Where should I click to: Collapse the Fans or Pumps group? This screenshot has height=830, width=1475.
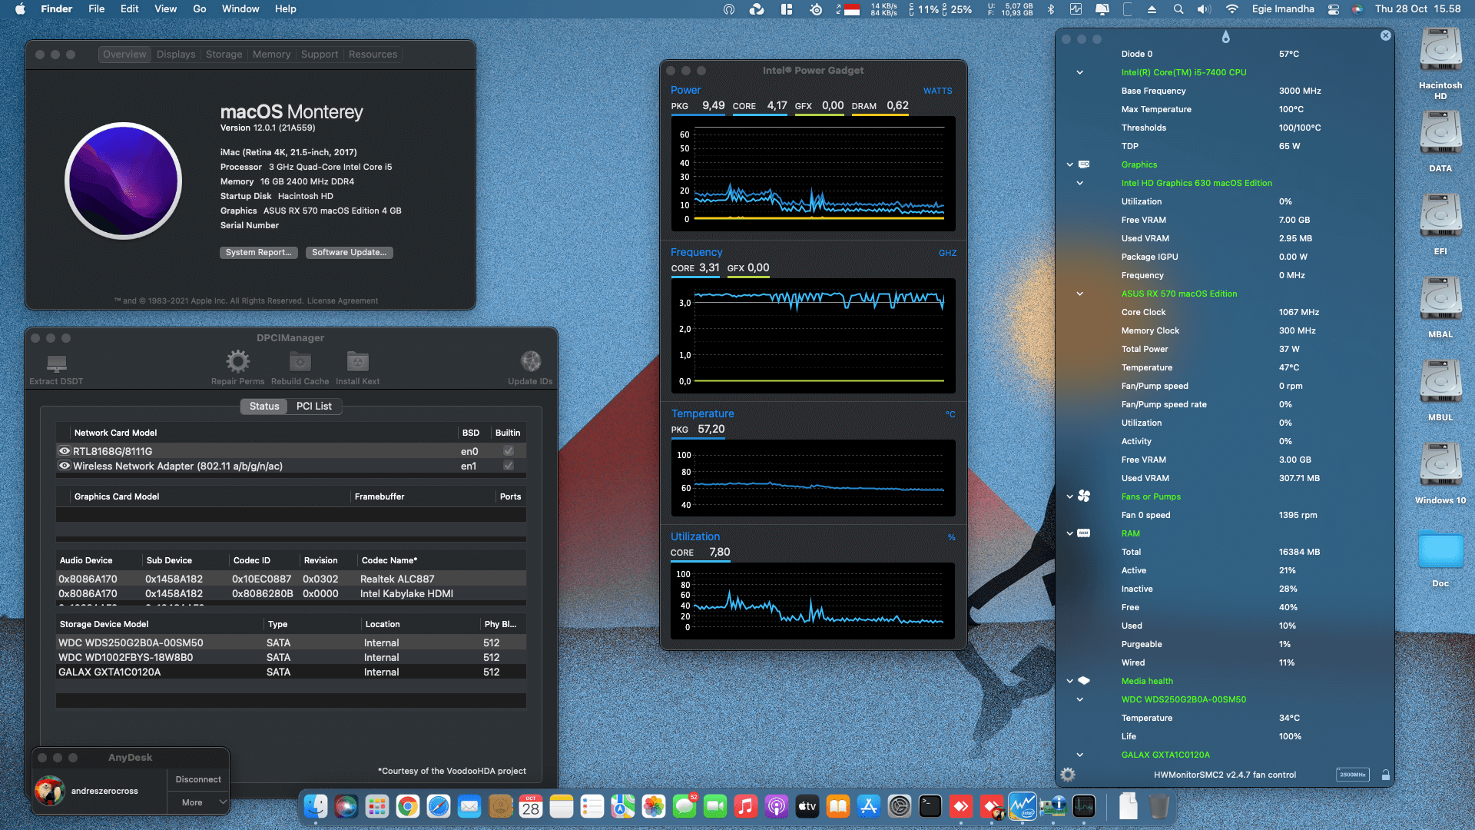[x=1069, y=496]
